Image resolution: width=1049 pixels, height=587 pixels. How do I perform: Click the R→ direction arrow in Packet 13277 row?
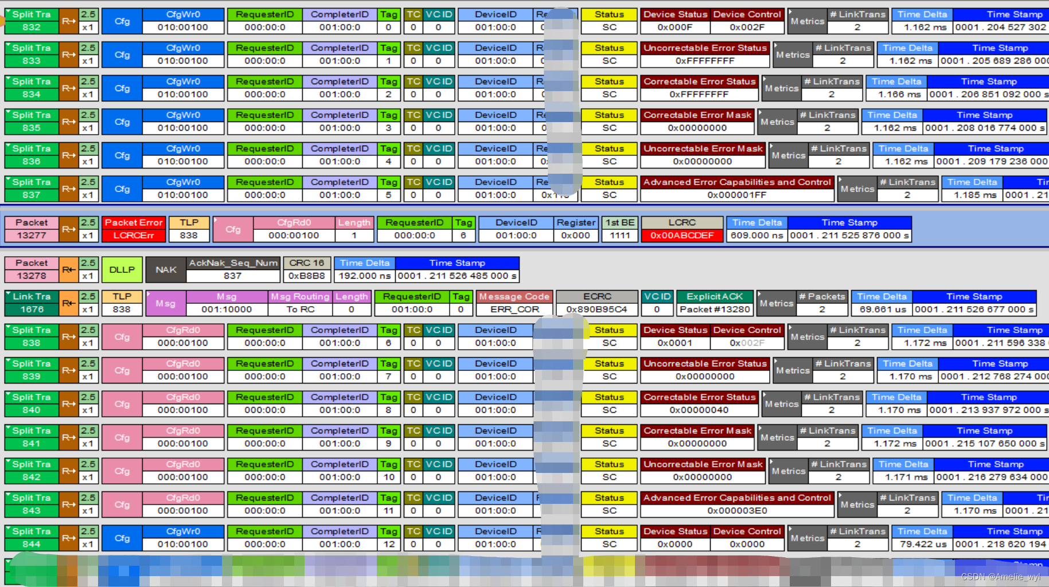tap(69, 229)
